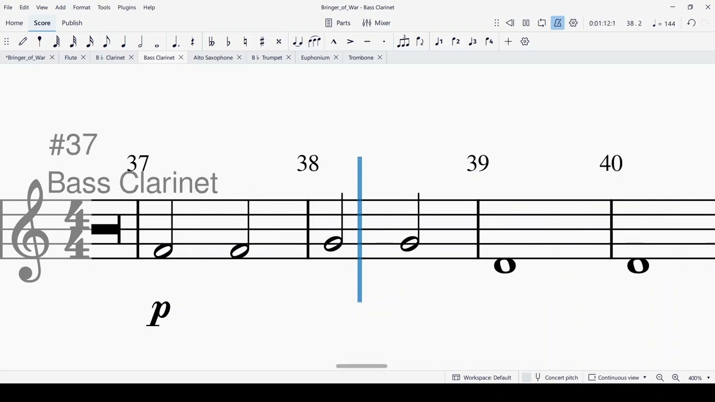Open the Help menu

[x=149, y=7]
